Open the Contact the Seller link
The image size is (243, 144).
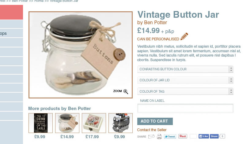(x=152, y=130)
